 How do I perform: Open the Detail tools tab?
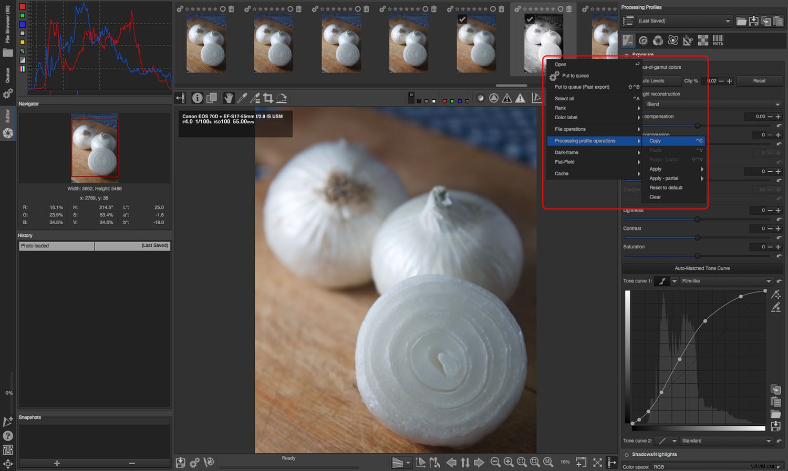644,40
